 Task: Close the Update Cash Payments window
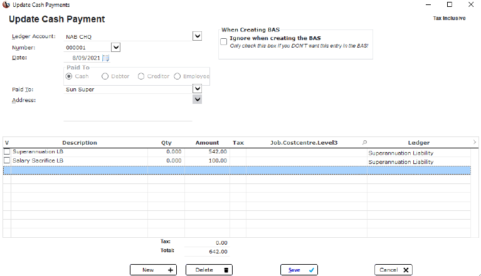coord(471,4)
